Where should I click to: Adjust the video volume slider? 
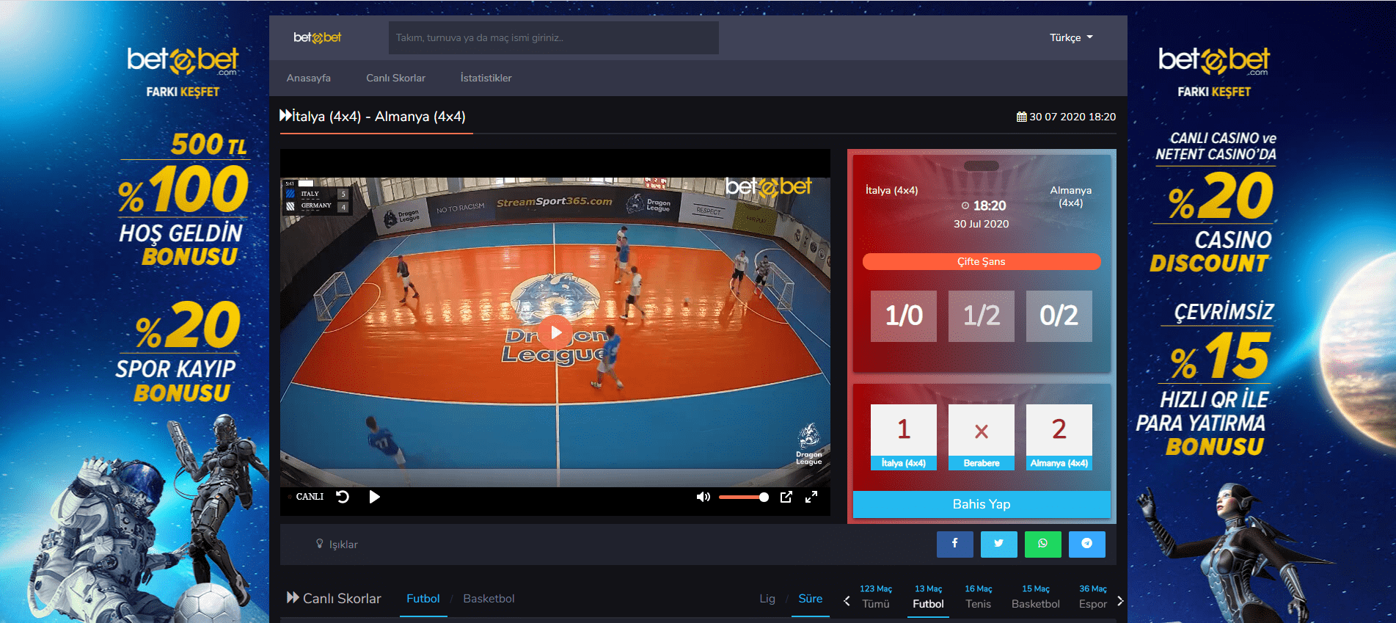pos(744,497)
